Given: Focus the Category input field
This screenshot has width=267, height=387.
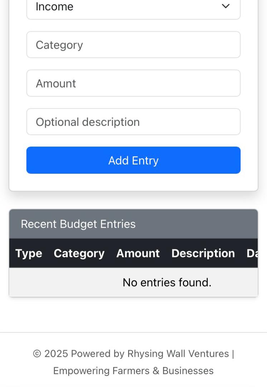Looking at the screenshot, I should pos(133,45).
